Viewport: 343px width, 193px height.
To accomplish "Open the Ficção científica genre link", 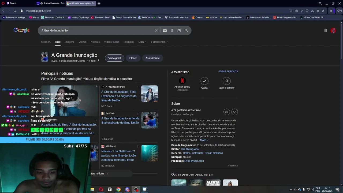I will coord(214,153).
